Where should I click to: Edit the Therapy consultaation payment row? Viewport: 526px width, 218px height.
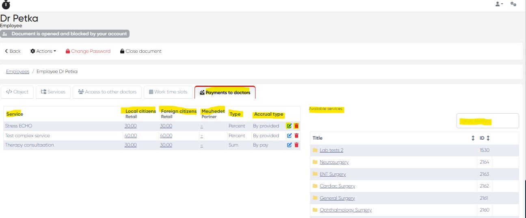tap(290, 145)
